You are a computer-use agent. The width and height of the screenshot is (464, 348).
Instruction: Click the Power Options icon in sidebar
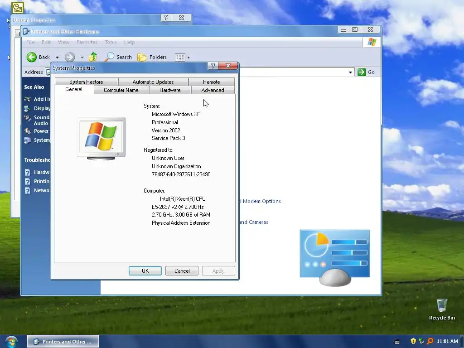click(x=28, y=131)
